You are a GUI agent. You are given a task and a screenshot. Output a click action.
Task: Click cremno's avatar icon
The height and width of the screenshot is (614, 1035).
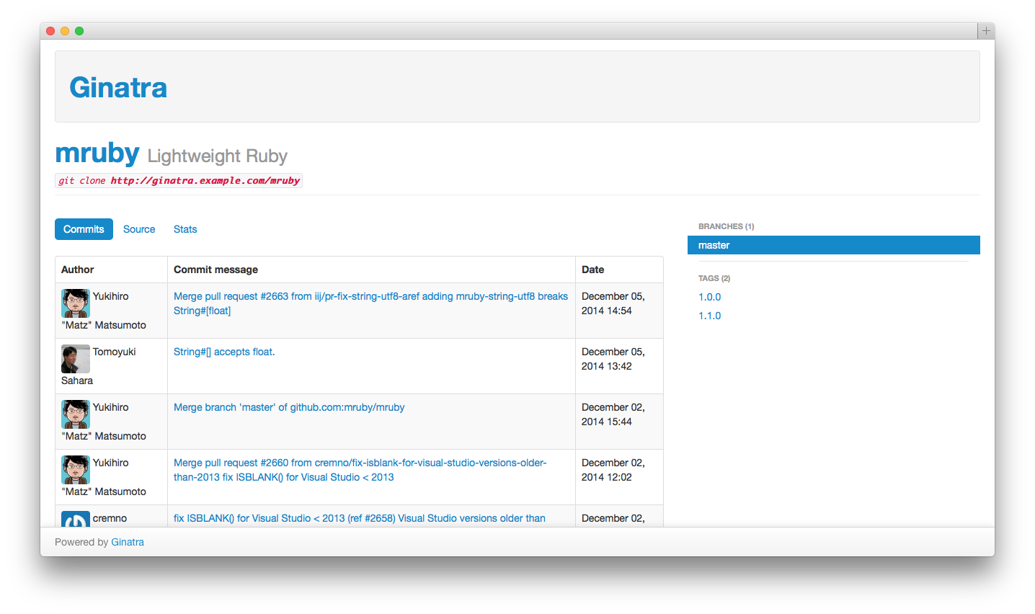(76, 519)
